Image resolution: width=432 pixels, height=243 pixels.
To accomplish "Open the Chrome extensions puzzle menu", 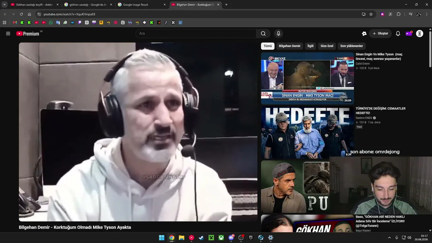I will click(399, 14).
